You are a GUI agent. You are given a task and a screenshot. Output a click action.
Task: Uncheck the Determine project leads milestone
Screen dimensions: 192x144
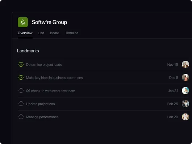pos(21,64)
